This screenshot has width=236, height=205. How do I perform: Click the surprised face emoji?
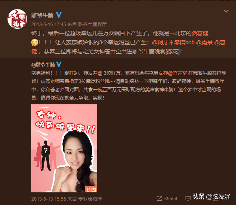35,42
